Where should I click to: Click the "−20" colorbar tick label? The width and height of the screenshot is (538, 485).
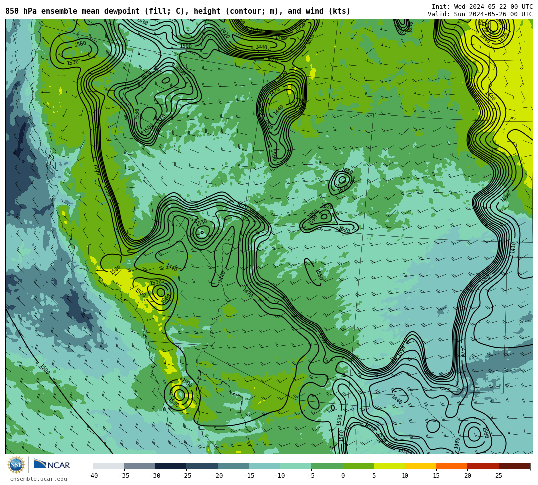(x=218, y=476)
